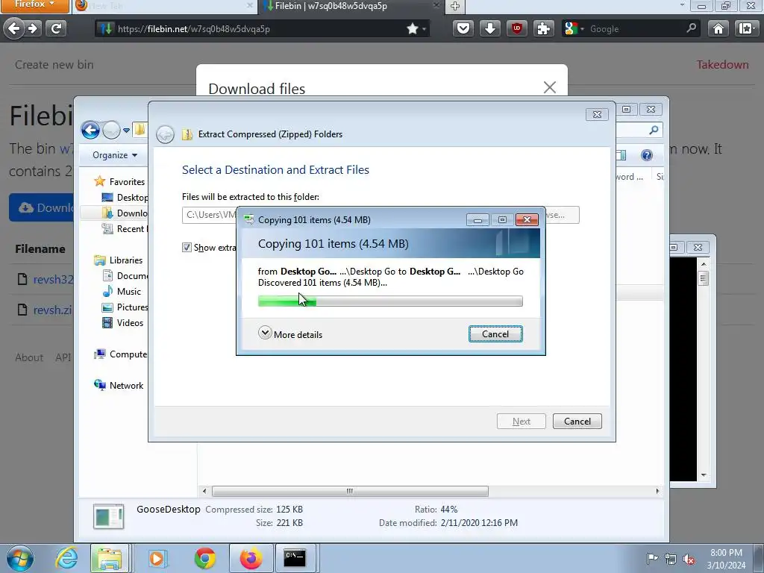Viewport: 764px width, 573px height.
Task: Open bookmark star dropdown arrow
Action: (425, 29)
